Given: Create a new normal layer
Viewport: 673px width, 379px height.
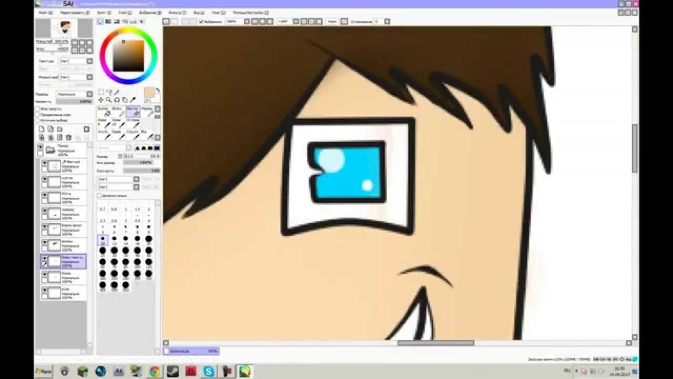Looking at the screenshot, I should 42,129.
